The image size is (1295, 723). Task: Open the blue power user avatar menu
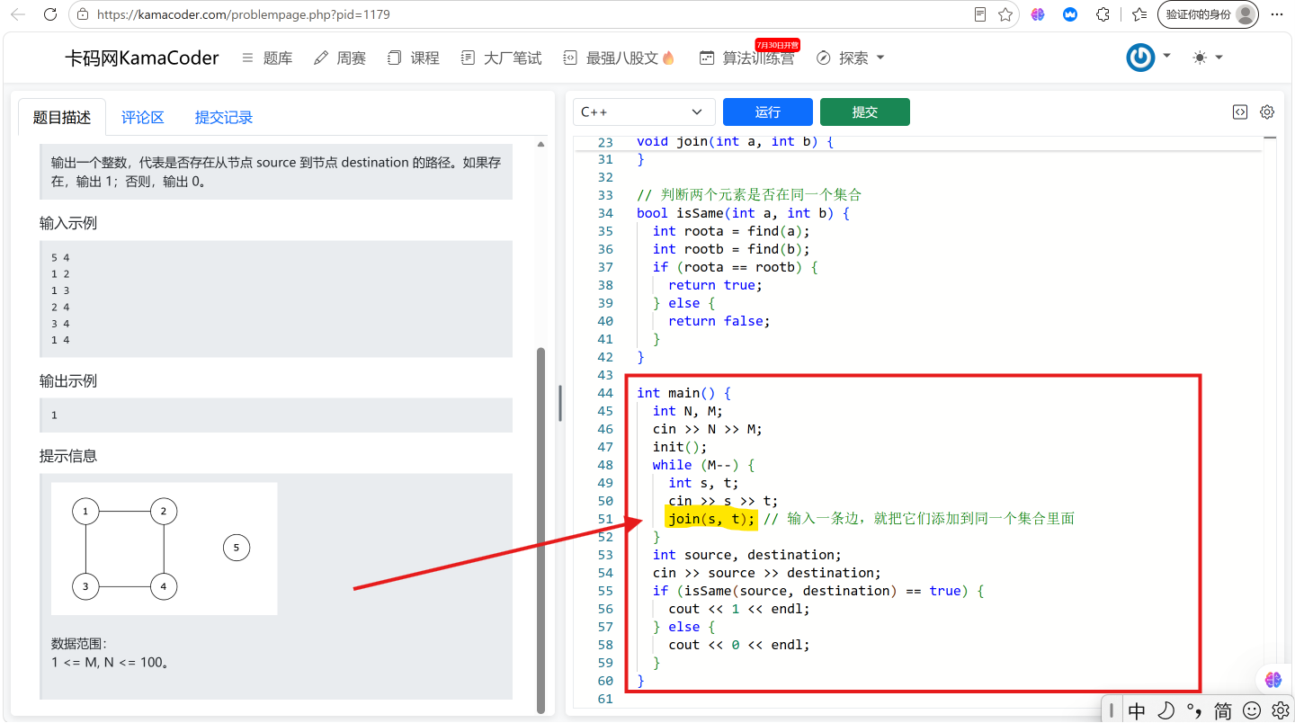click(x=1148, y=58)
